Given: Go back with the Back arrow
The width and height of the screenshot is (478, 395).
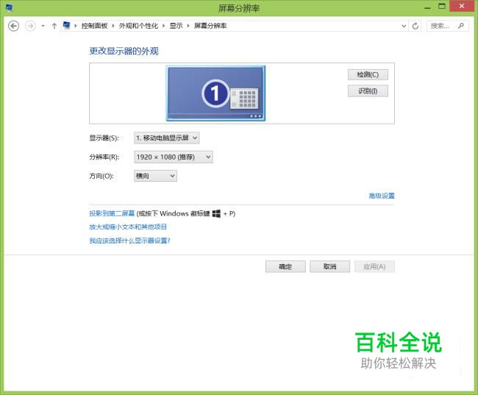Looking at the screenshot, I should [x=13, y=26].
